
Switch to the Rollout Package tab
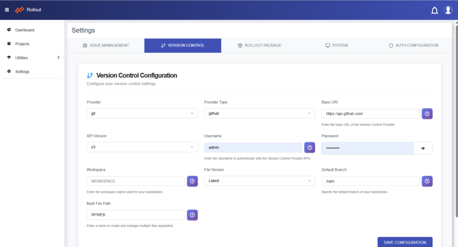click(259, 46)
